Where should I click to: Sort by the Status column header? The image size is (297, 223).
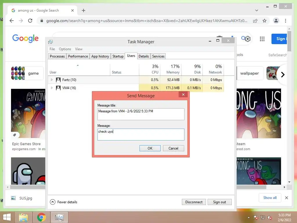tap(124, 70)
